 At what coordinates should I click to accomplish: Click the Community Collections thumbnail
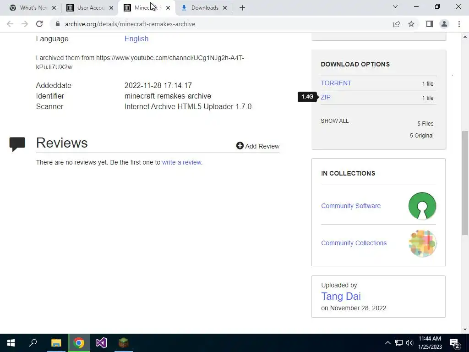422,243
